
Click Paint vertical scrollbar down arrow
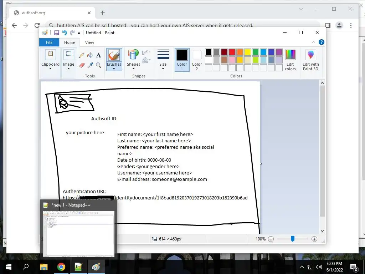(322, 231)
